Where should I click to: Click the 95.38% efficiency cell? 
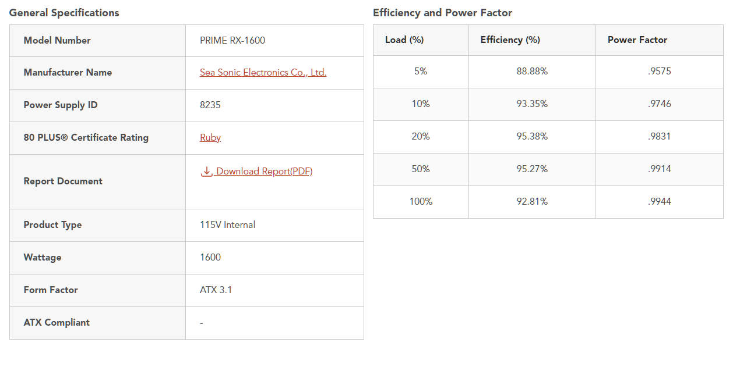pyautogui.click(x=532, y=137)
